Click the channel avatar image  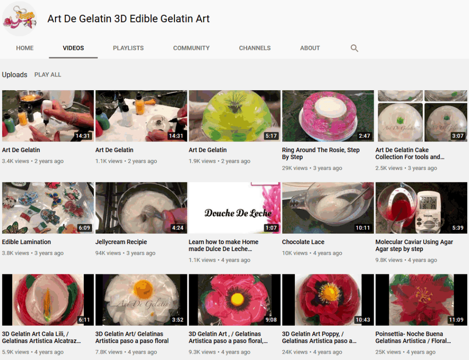pos(19,19)
